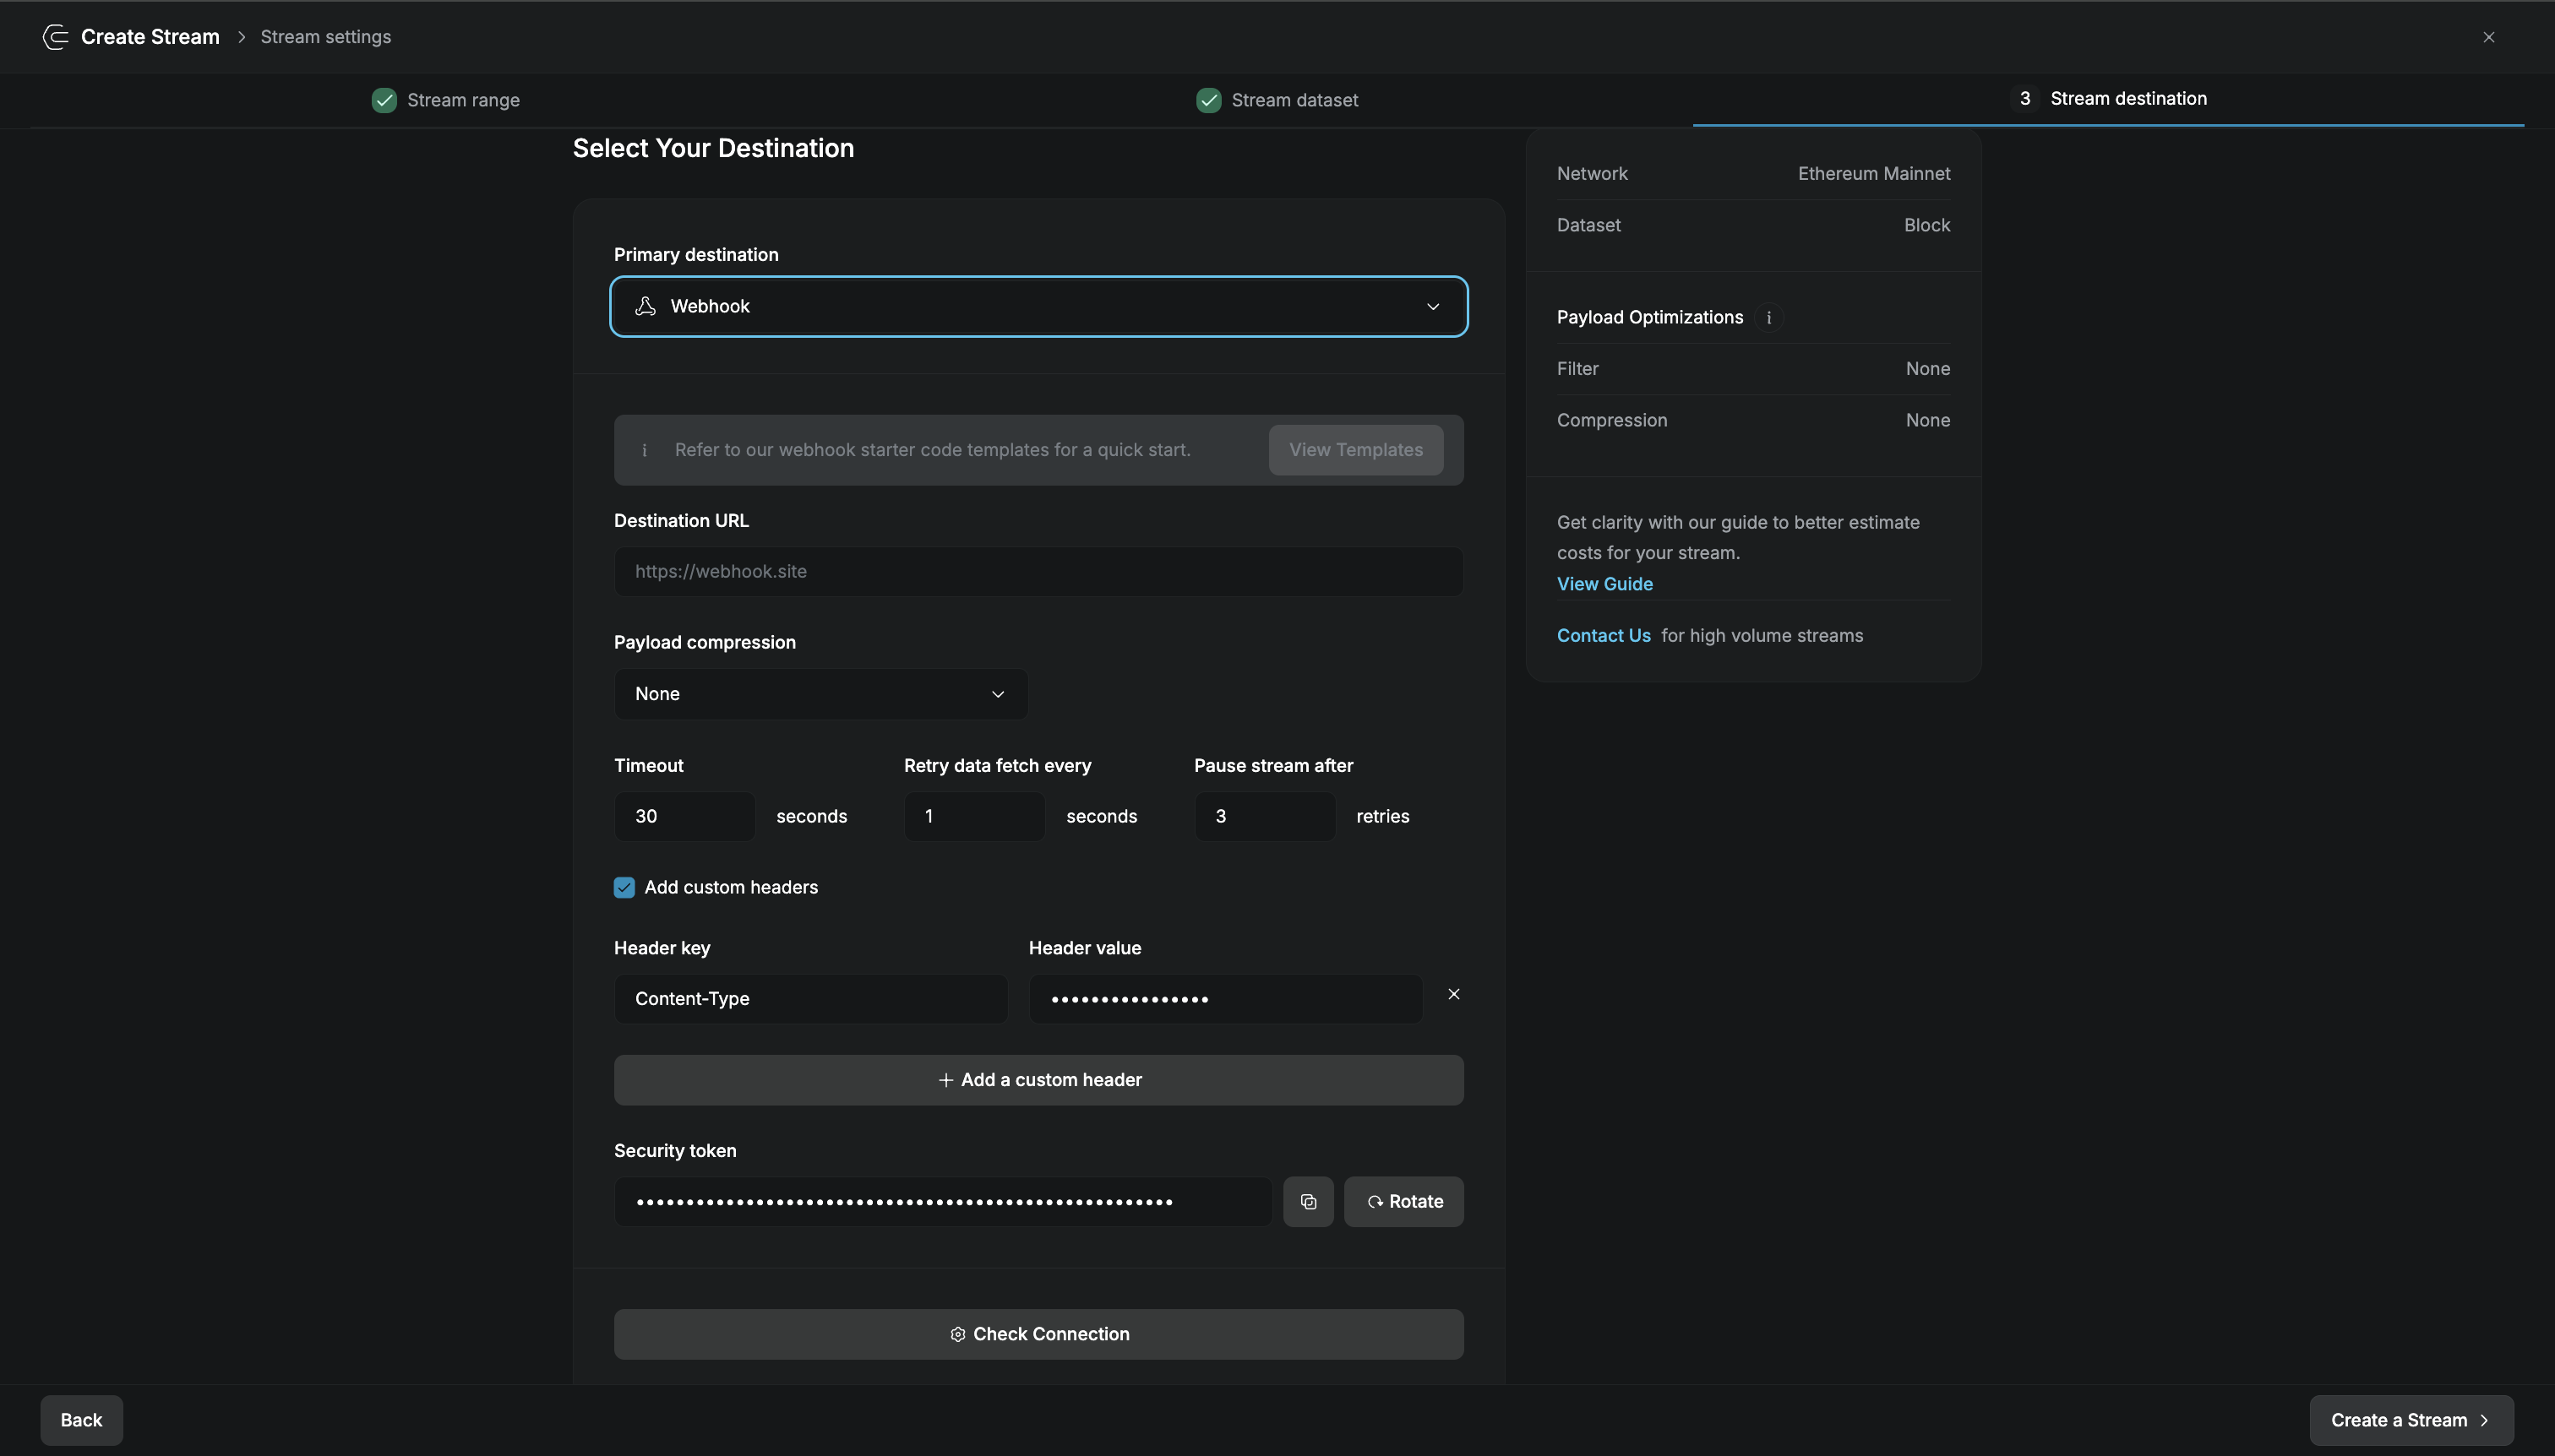Click breadcrumb chevron after Create Stream
2555x1456 pixels.
(x=241, y=37)
